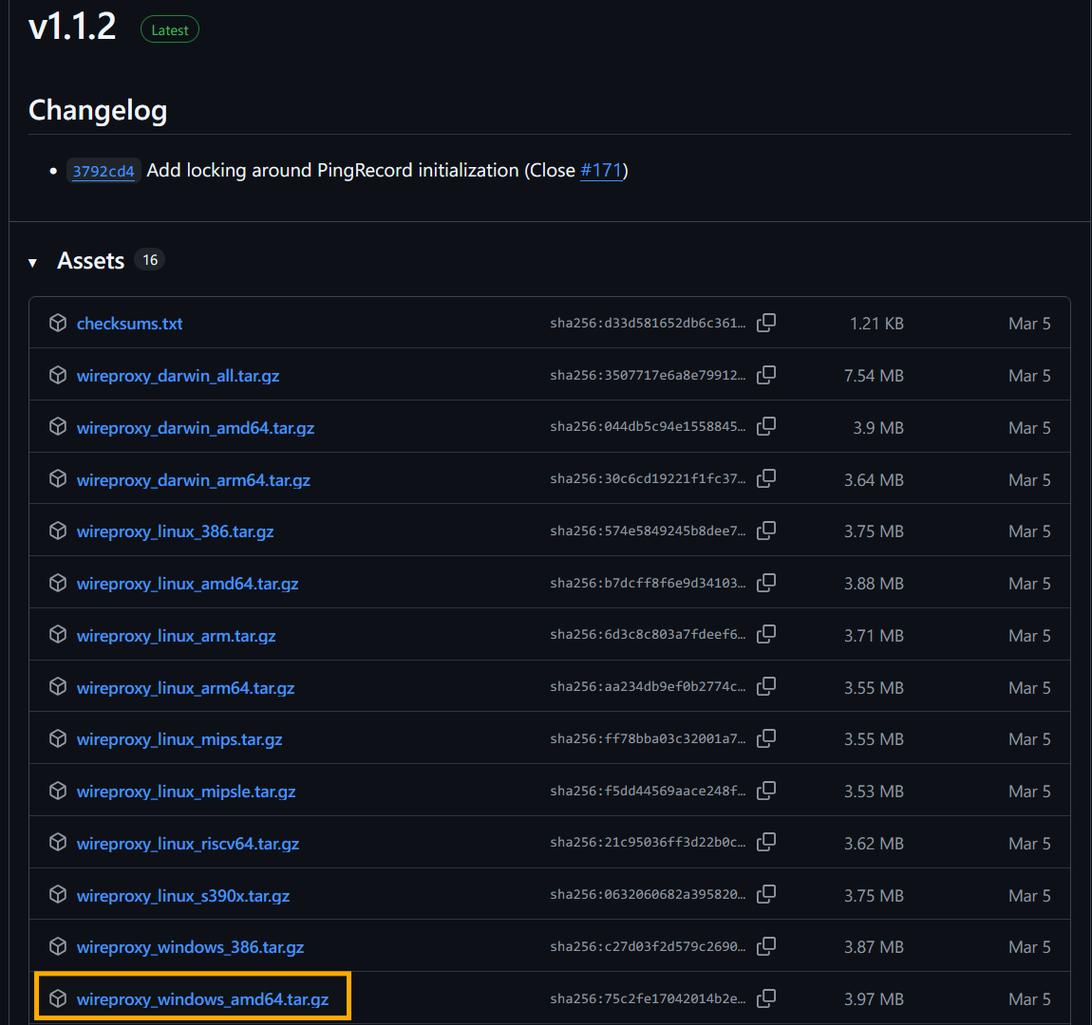Screen dimensions: 1092x1025
Task: Copy SHA256 hash for wireproxy_windows_amd64.tar.gz
Action: pyautogui.click(x=765, y=998)
